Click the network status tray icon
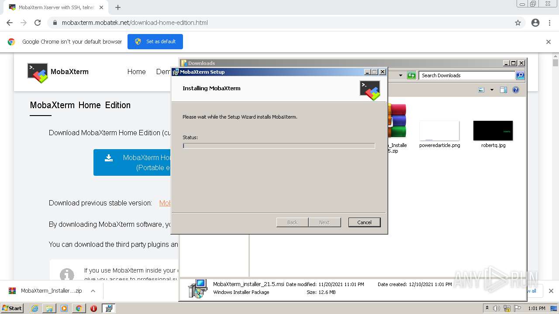Image resolution: width=559 pixels, height=314 pixels. [507, 308]
